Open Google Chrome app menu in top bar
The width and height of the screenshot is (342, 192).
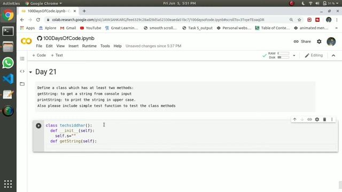43,3
